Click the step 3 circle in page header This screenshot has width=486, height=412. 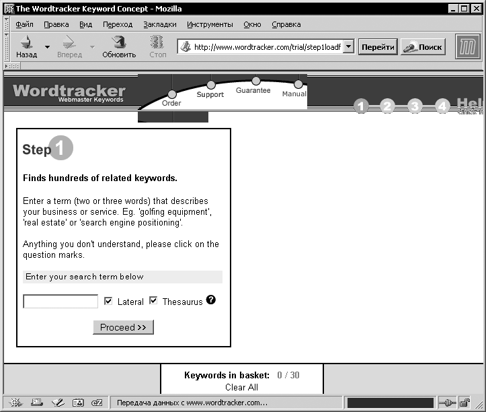415,106
